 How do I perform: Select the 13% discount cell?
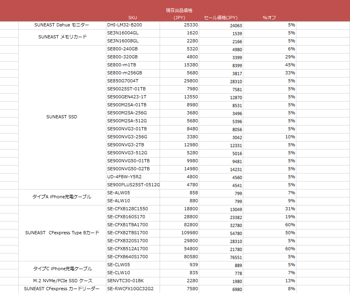[x=270, y=281]
